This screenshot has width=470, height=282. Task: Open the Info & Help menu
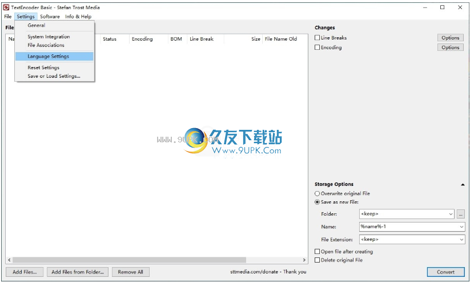[78, 17]
